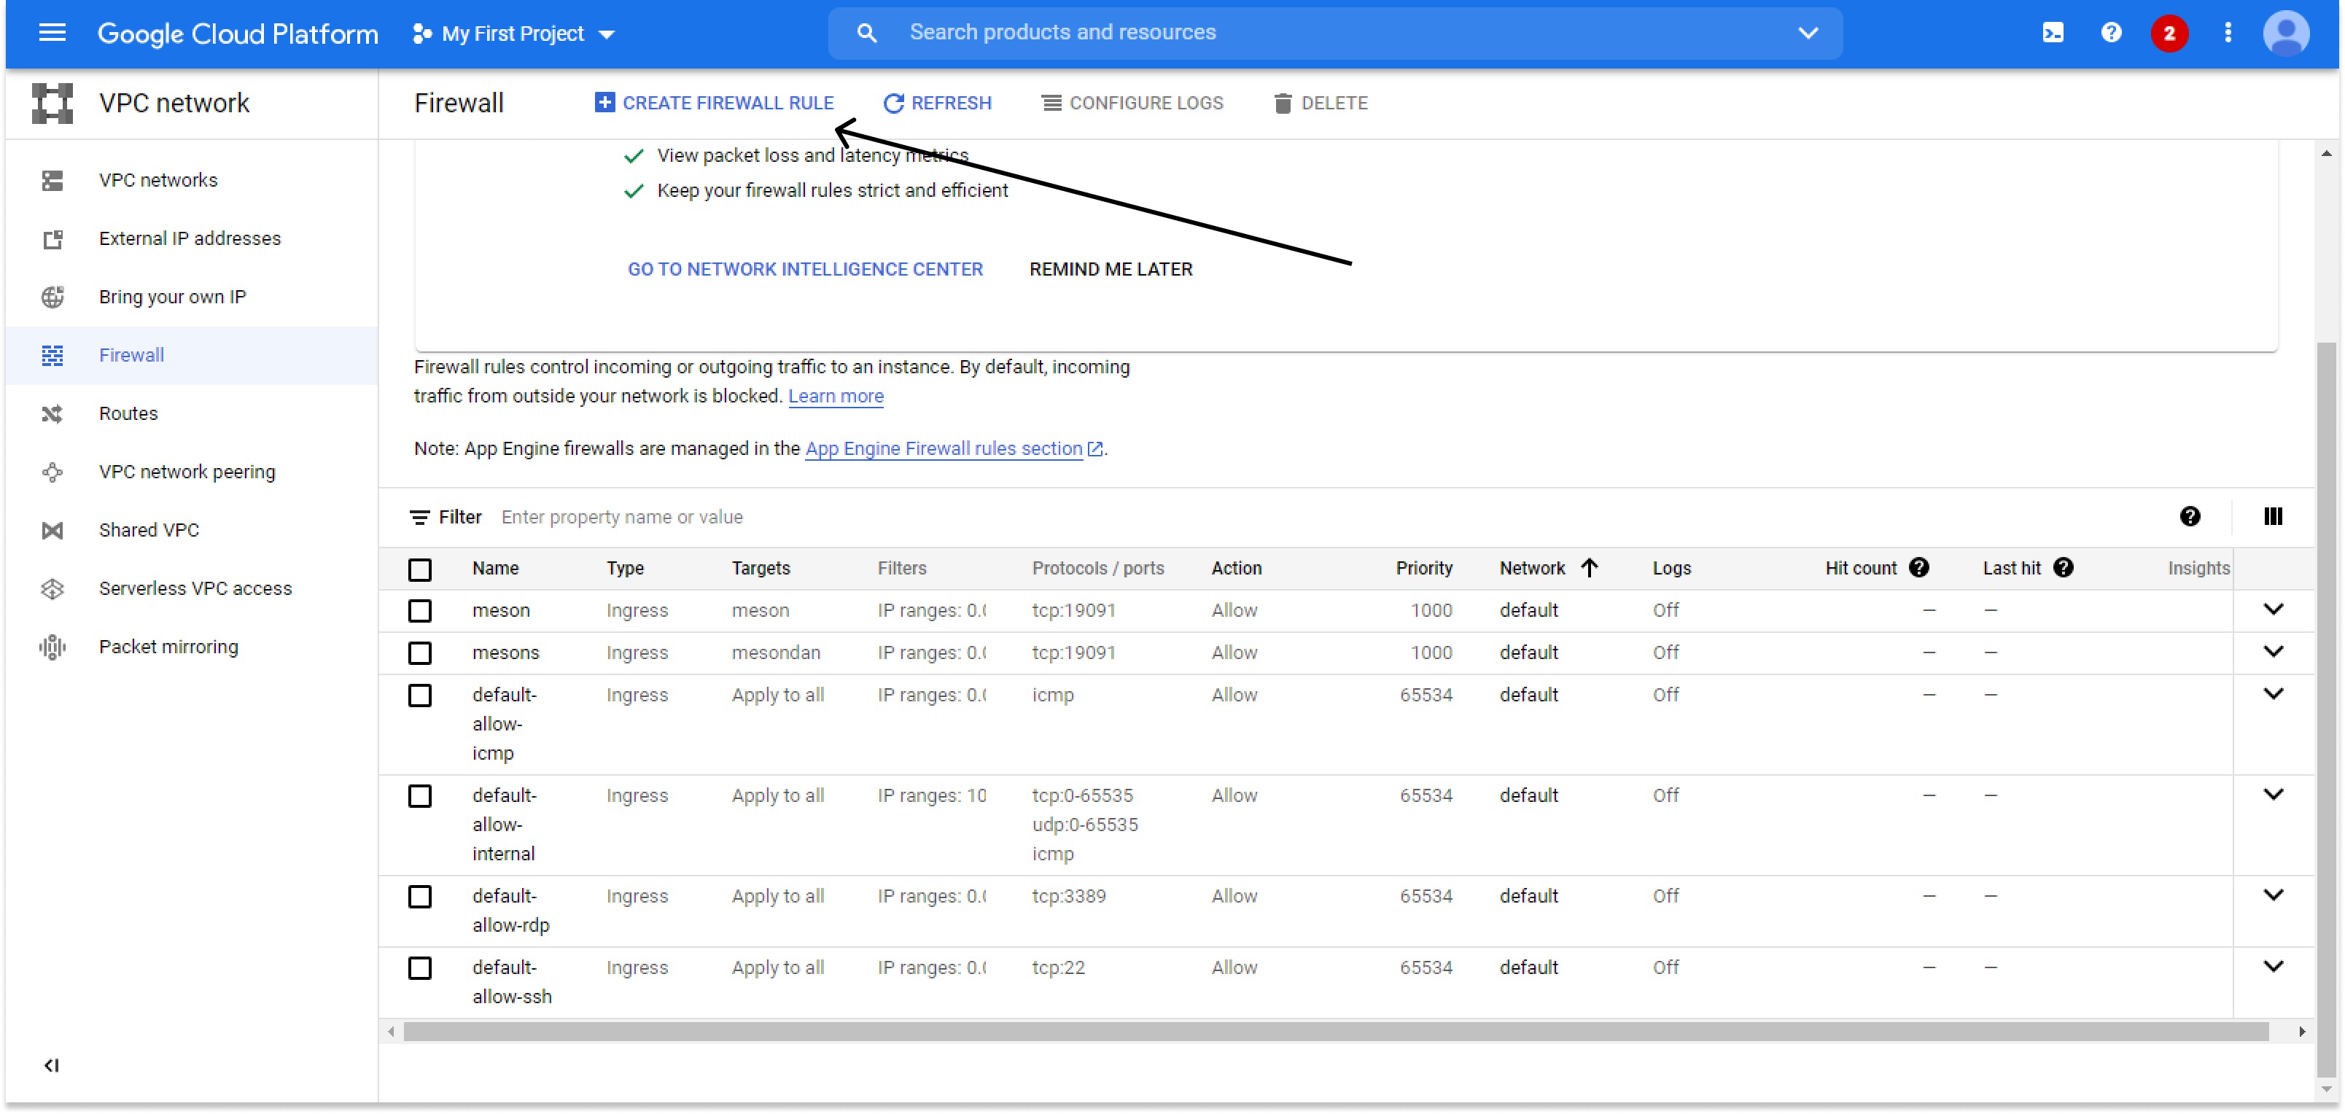Open the My First Project dropdown
The width and height of the screenshot is (2345, 1114).
514,34
